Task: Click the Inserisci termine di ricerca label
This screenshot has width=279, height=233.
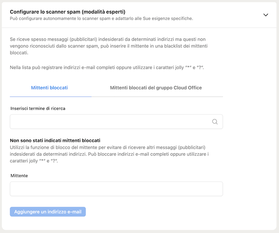Action: coord(38,109)
